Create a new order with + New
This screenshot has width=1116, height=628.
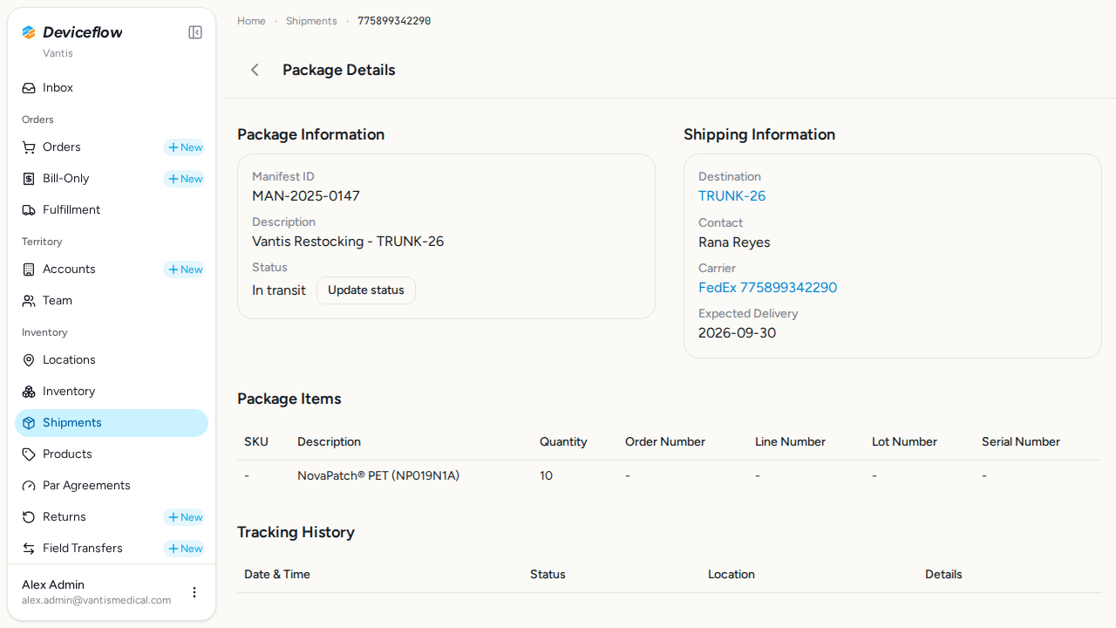click(184, 147)
